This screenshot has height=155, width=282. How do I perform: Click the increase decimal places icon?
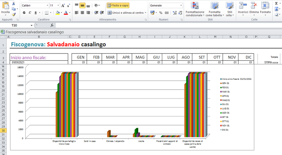pyautogui.click(x=175, y=13)
